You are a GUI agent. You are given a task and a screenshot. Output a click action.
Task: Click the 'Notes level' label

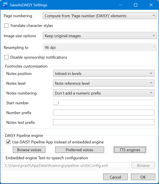tap(16, 83)
